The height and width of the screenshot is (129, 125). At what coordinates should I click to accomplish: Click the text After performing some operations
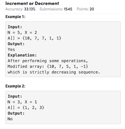[x=48, y=61]
